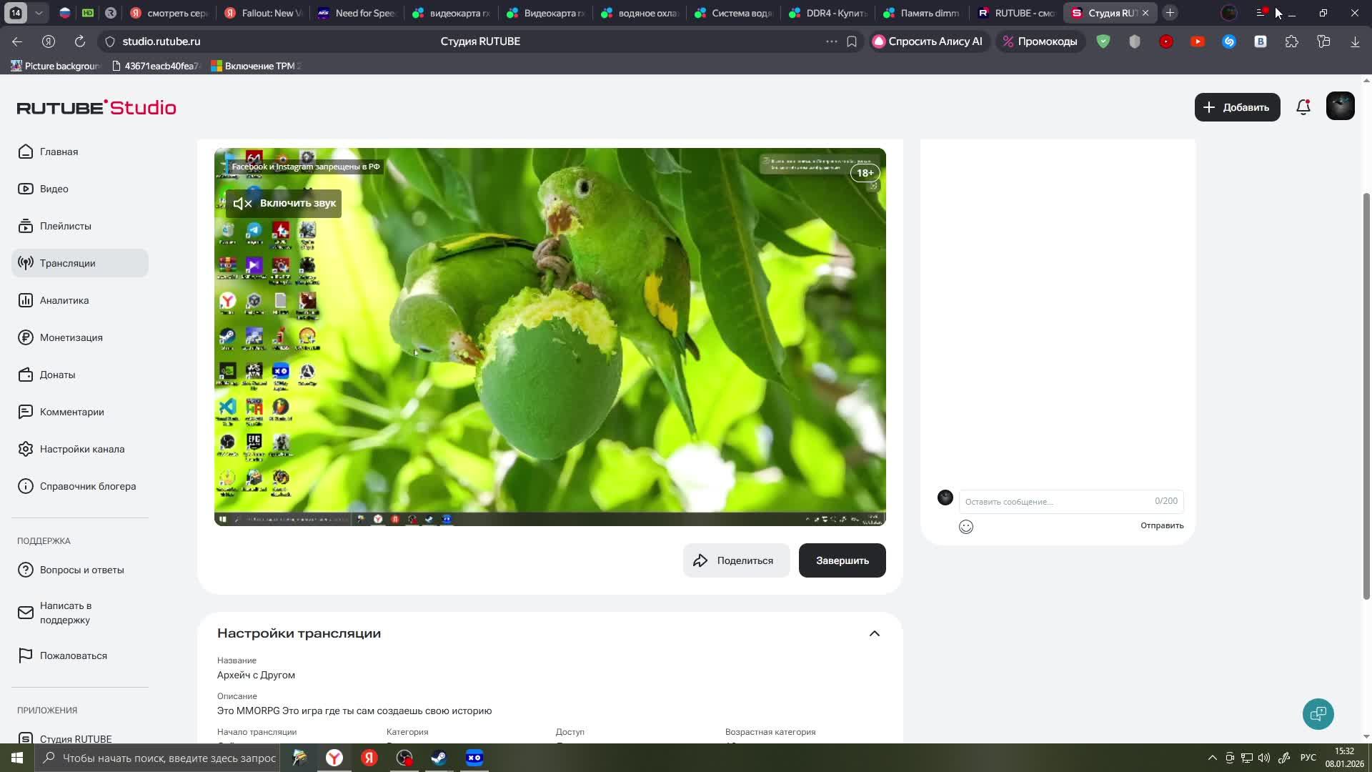The image size is (1372, 772).
Task: Open the support chat widget icon
Action: tap(1318, 713)
